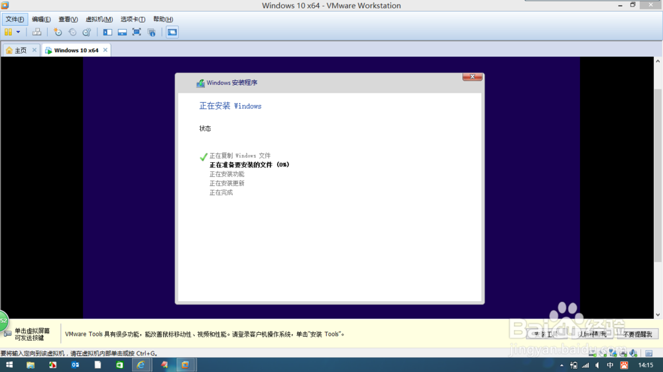The width and height of the screenshot is (663, 372).
Task: Toggle the thumbnail bar view icon
Action: [x=122, y=32]
